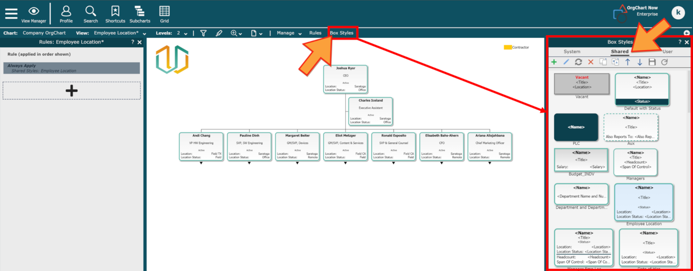This screenshot has height=271, width=693.
Task: Open the hamburger main menu
Action: coord(11,13)
